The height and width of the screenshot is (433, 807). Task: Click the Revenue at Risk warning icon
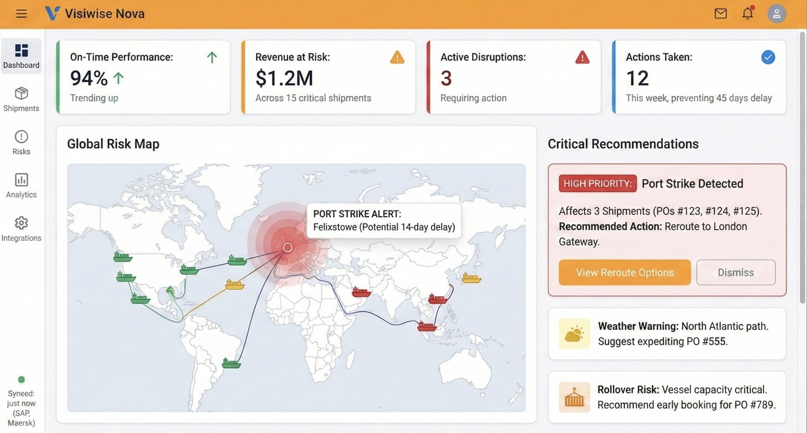coord(397,58)
